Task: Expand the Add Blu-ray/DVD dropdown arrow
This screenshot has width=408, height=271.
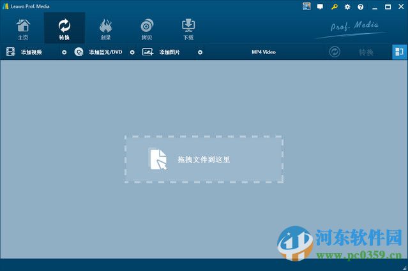Action: 132,52
